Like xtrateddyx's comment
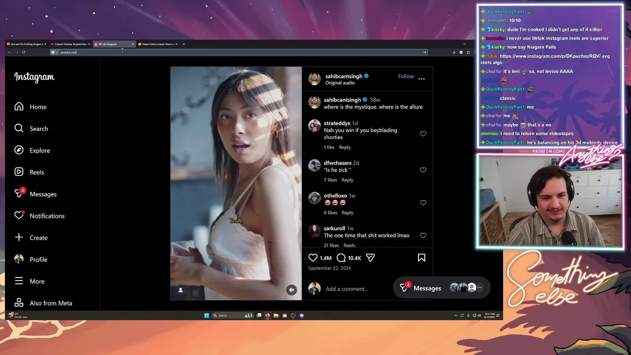The width and height of the screenshot is (631, 355). [423, 134]
